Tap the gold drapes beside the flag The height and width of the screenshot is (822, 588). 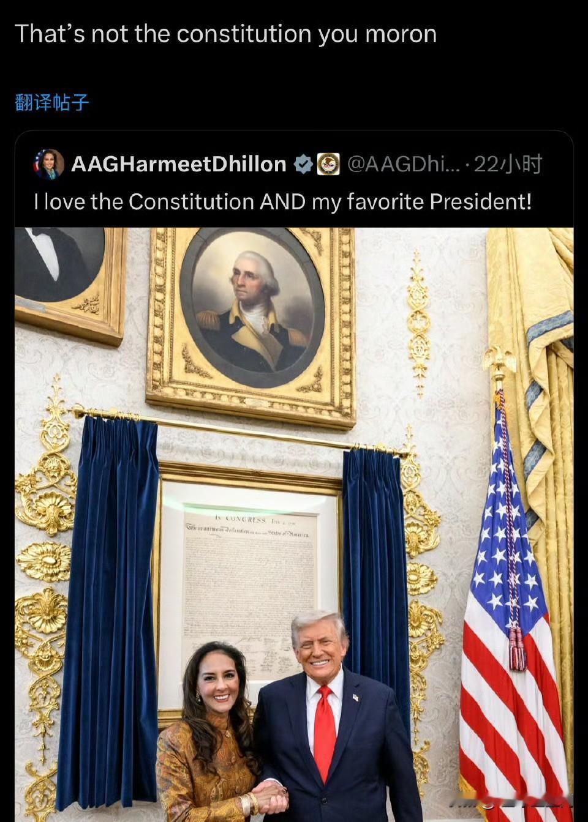[x=539, y=428]
